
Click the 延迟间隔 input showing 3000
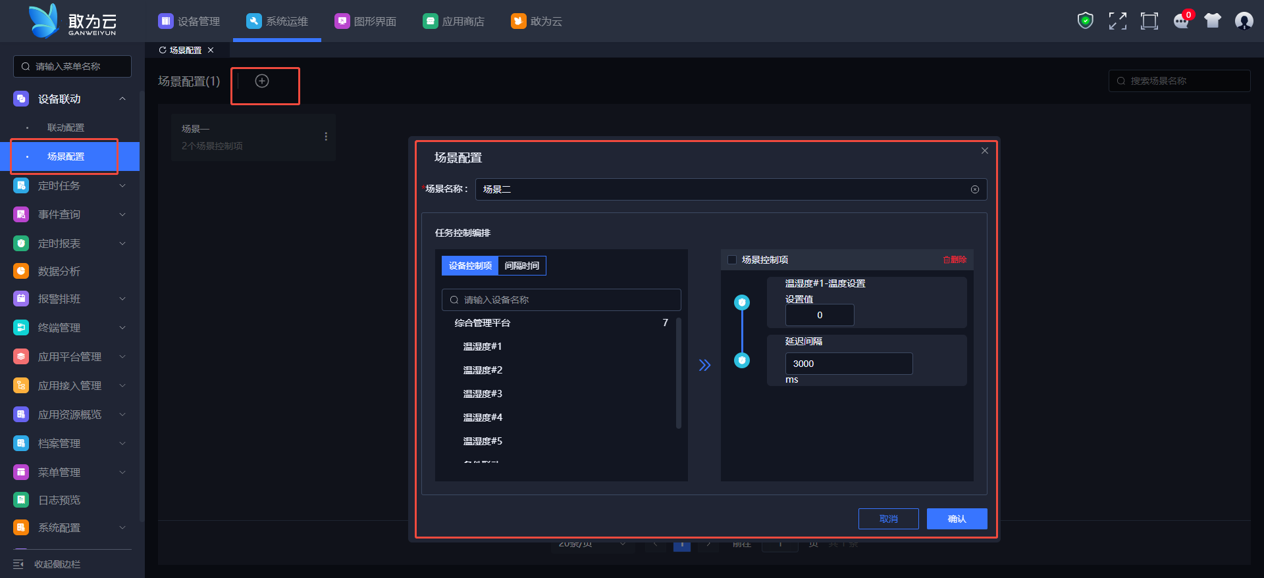click(x=848, y=364)
